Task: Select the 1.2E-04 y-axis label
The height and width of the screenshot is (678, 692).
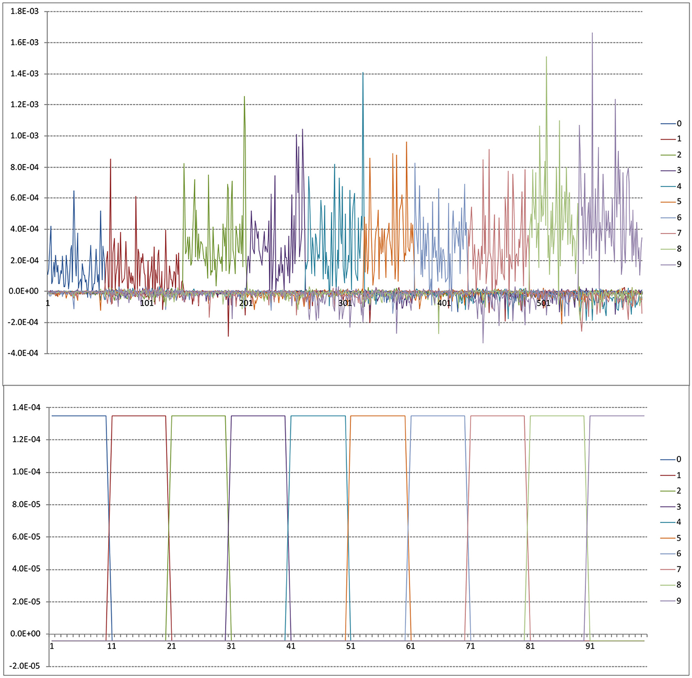Action: click(x=27, y=440)
